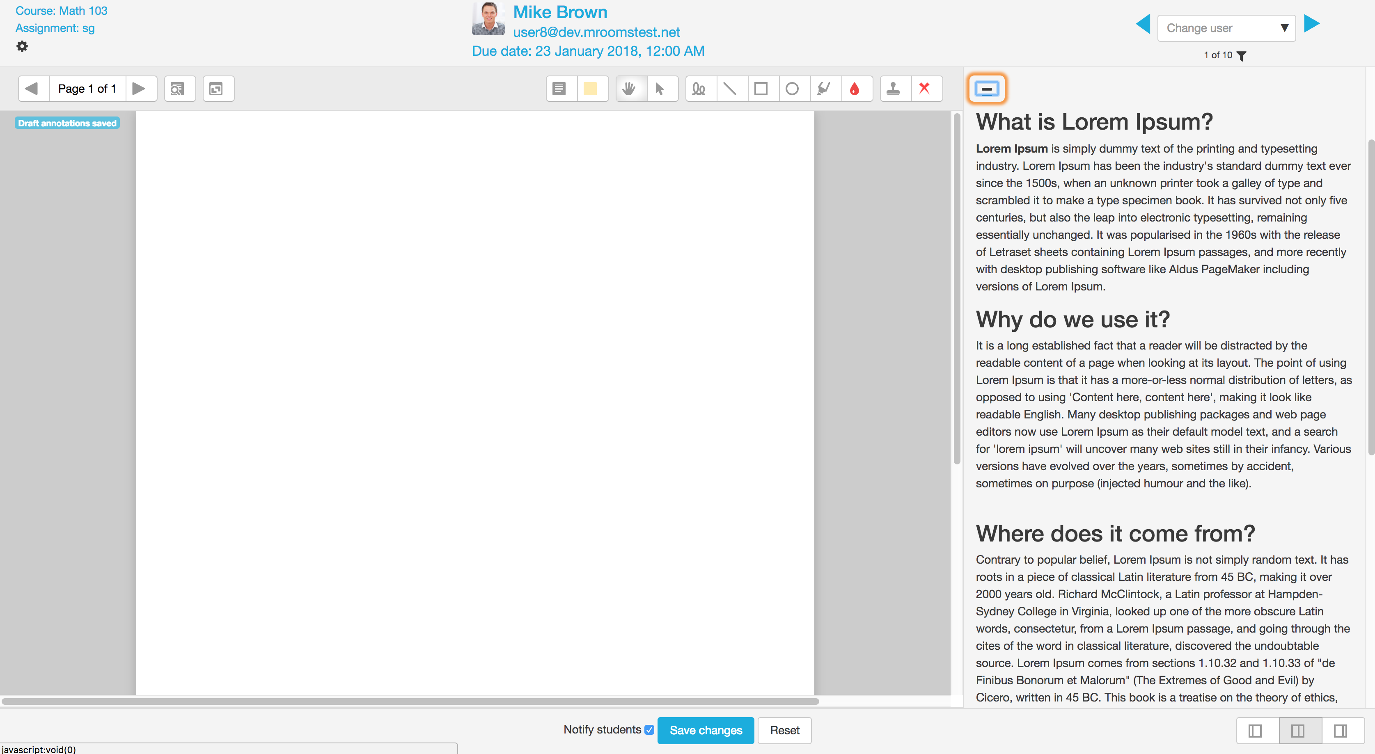The image size is (1375, 754).
Task: Click the user8@dev.mroomstest.net email
Action: [596, 32]
